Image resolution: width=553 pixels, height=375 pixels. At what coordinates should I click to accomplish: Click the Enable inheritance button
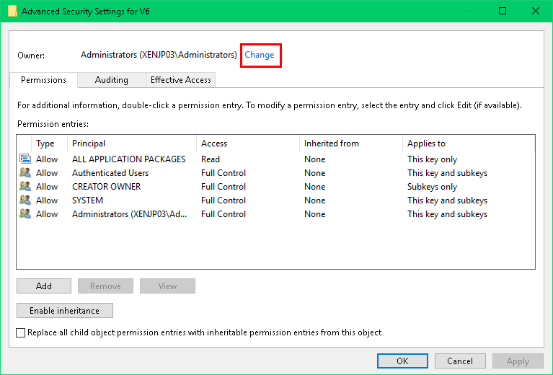[64, 311]
